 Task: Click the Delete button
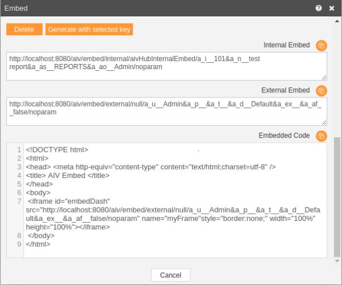point(24,29)
